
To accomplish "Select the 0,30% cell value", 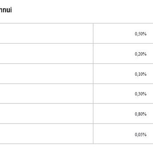I will [140, 94].
